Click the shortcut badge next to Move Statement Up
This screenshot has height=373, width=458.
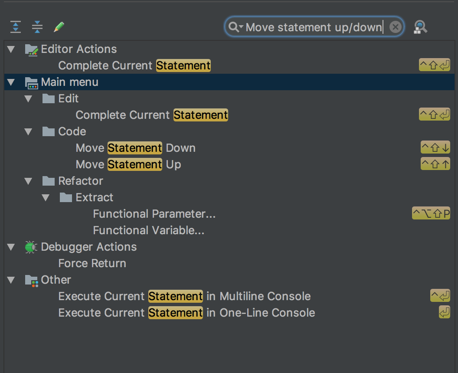(x=435, y=164)
